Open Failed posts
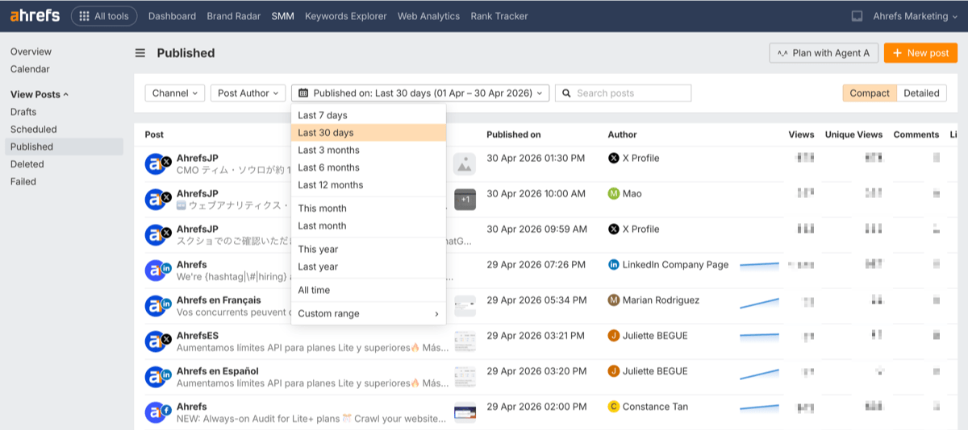 (23, 182)
